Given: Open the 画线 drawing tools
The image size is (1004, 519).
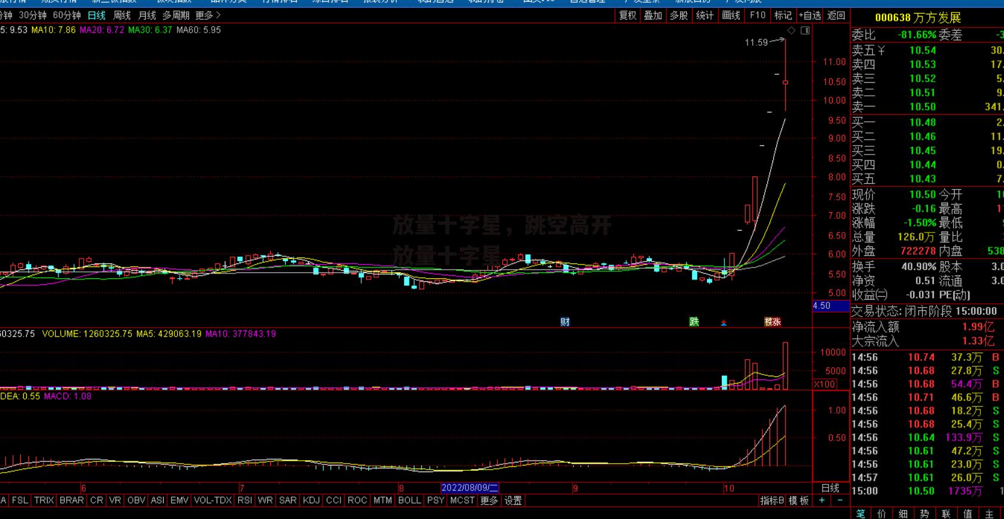Looking at the screenshot, I should pos(731,15).
